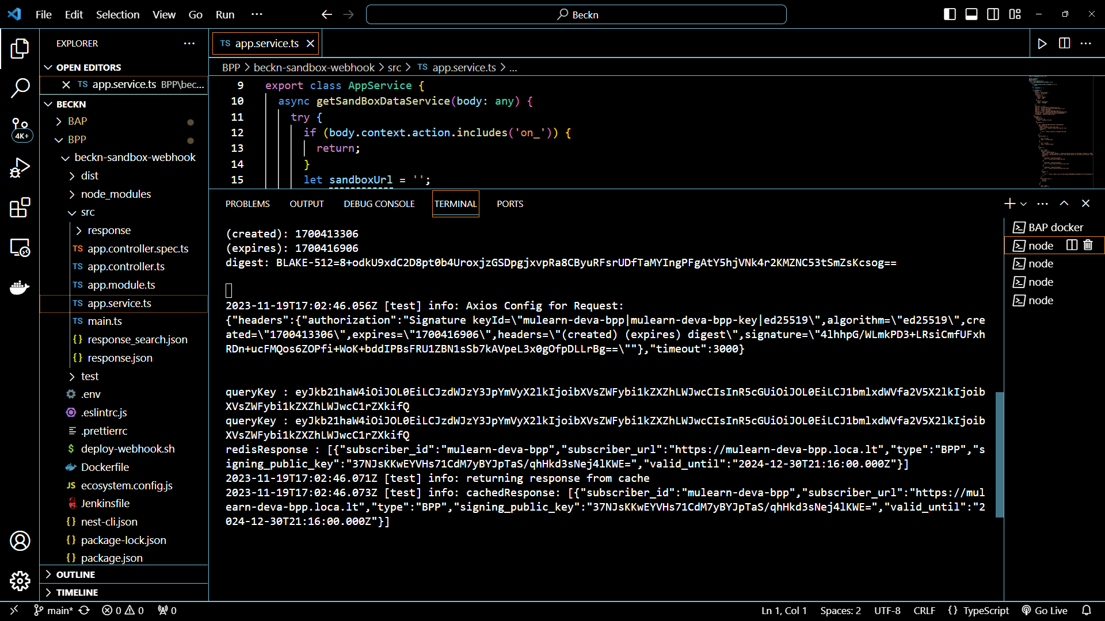This screenshot has height=621, width=1105.
Task: Open Run and Debug view
Action: point(20,168)
